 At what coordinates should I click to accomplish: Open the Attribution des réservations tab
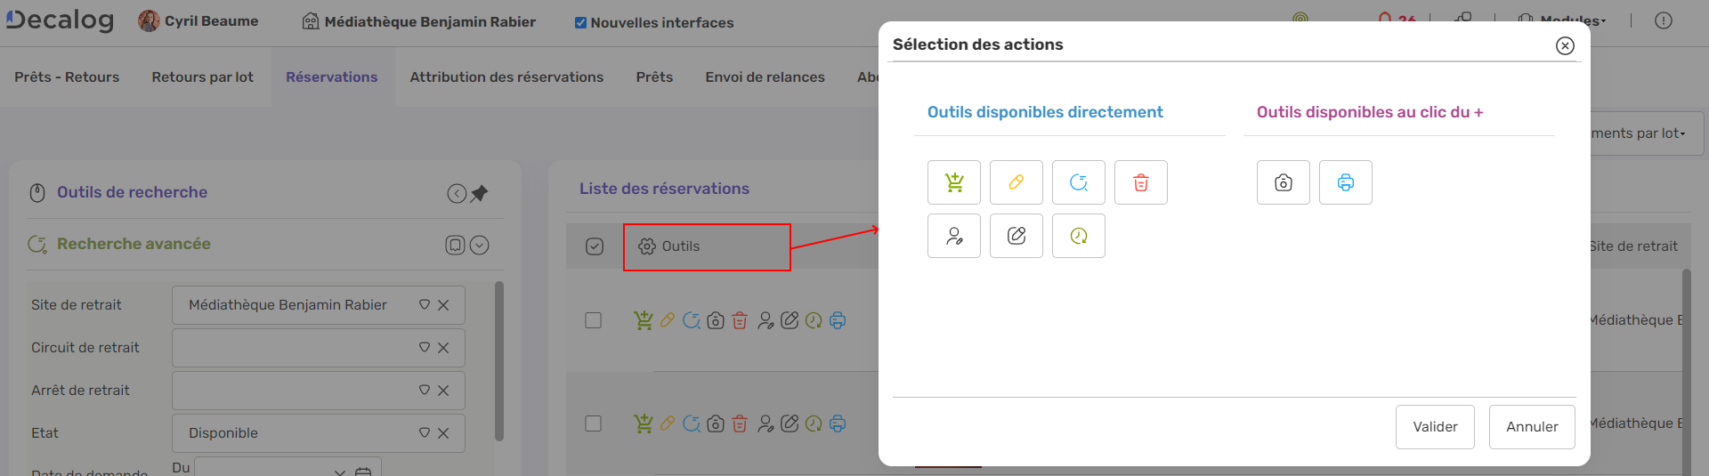coord(506,77)
